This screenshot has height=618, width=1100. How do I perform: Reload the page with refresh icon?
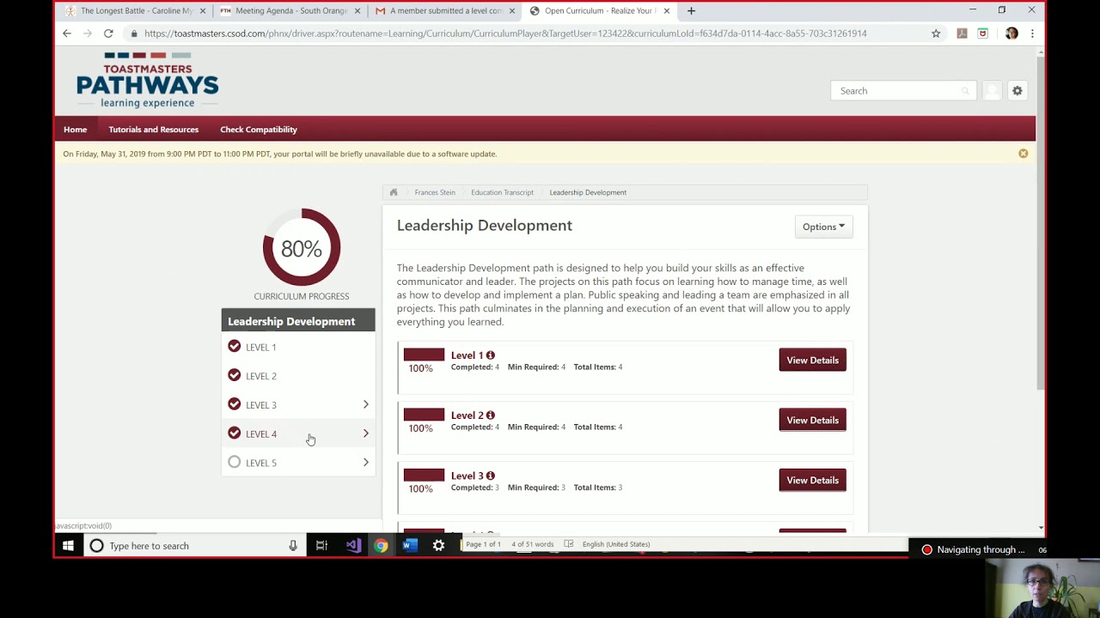108,33
